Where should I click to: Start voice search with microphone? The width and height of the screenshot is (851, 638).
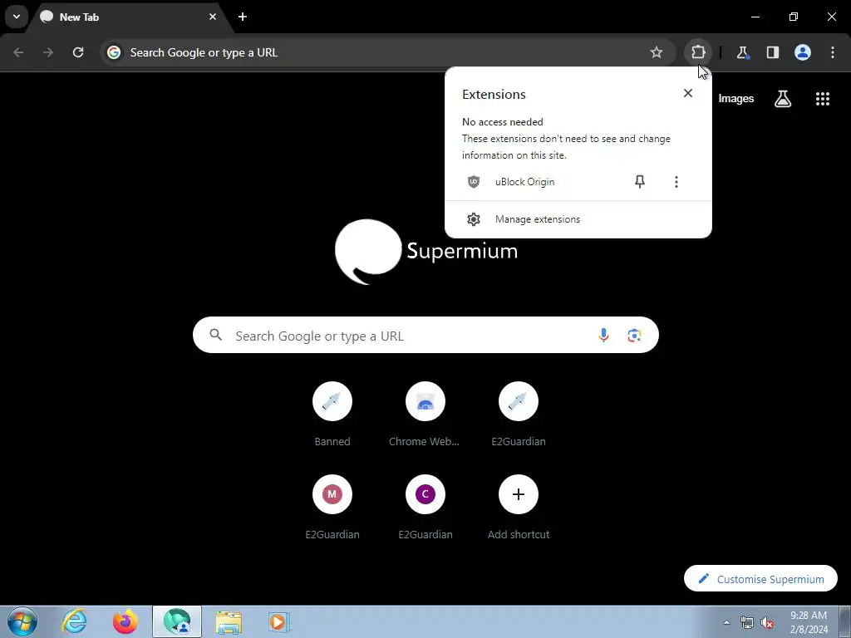click(603, 336)
